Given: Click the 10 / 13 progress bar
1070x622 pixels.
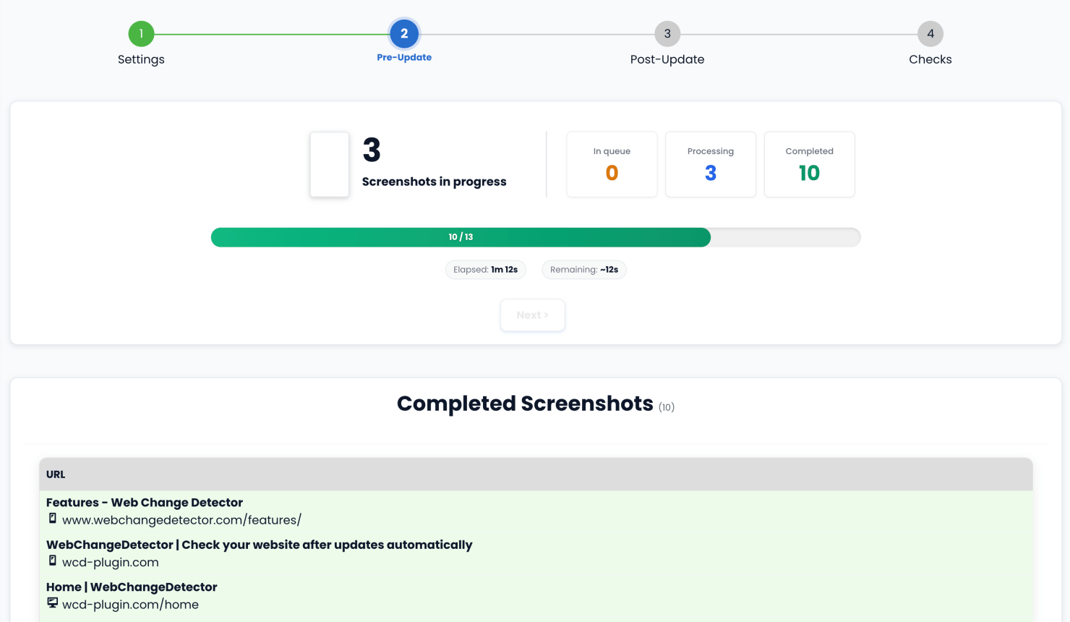Looking at the screenshot, I should tap(535, 237).
